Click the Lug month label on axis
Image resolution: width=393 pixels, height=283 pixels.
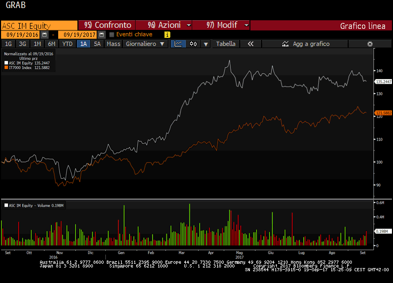(x=301, y=253)
